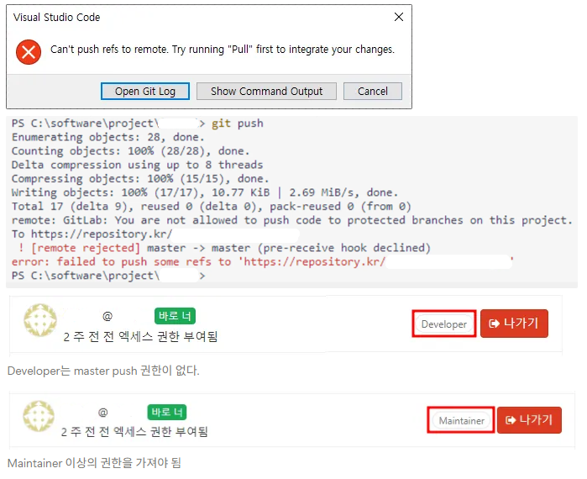The width and height of the screenshot is (587, 479).
Task: Close the Visual Studio Code error dialog
Action: pyautogui.click(x=399, y=17)
